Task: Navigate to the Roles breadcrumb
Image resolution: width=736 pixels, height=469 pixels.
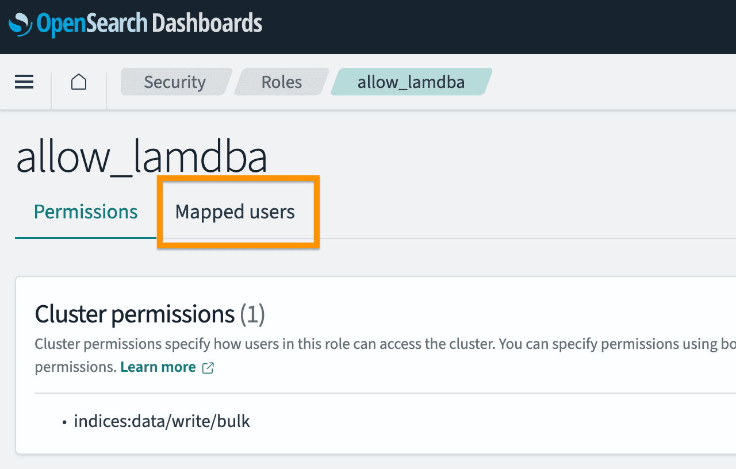Action: [281, 82]
